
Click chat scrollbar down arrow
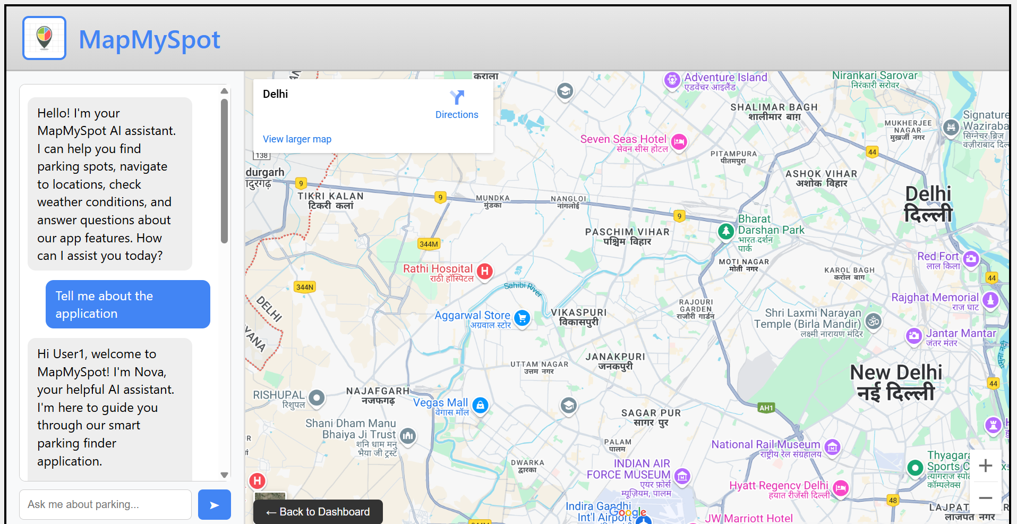pos(224,475)
